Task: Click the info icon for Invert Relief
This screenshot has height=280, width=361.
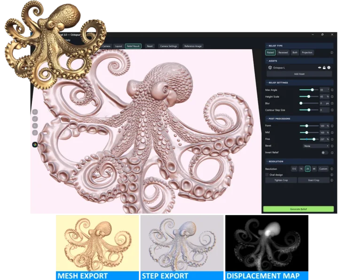Action: (x=332, y=153)
